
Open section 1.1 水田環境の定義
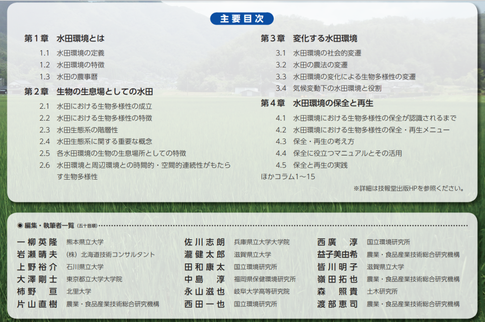coord(80,53)
